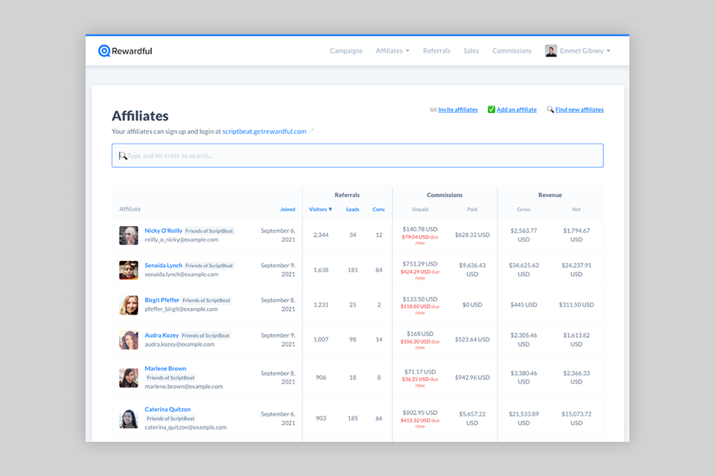The height and width of the screenshot is (476, 715).
Task: Click the $0 USD paid cell
Action: pos(472,305)
